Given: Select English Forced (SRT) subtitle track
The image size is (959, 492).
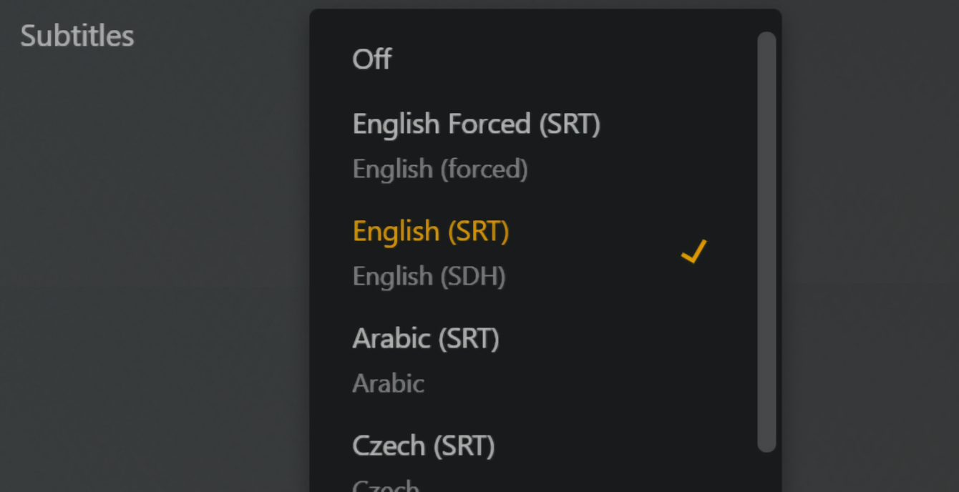Looking at the screenshot, I should (x=476, y=124).
